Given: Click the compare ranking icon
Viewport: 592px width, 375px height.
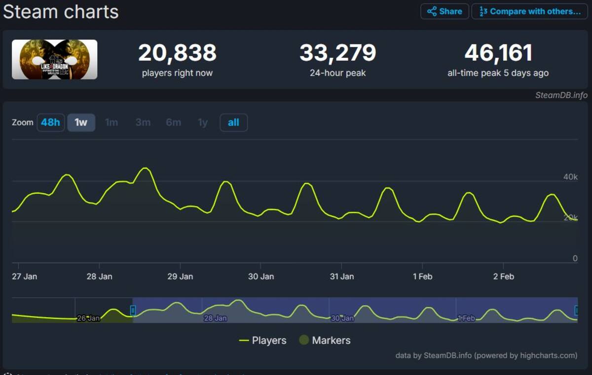Looking at the screenshot, I should point(483,11).
